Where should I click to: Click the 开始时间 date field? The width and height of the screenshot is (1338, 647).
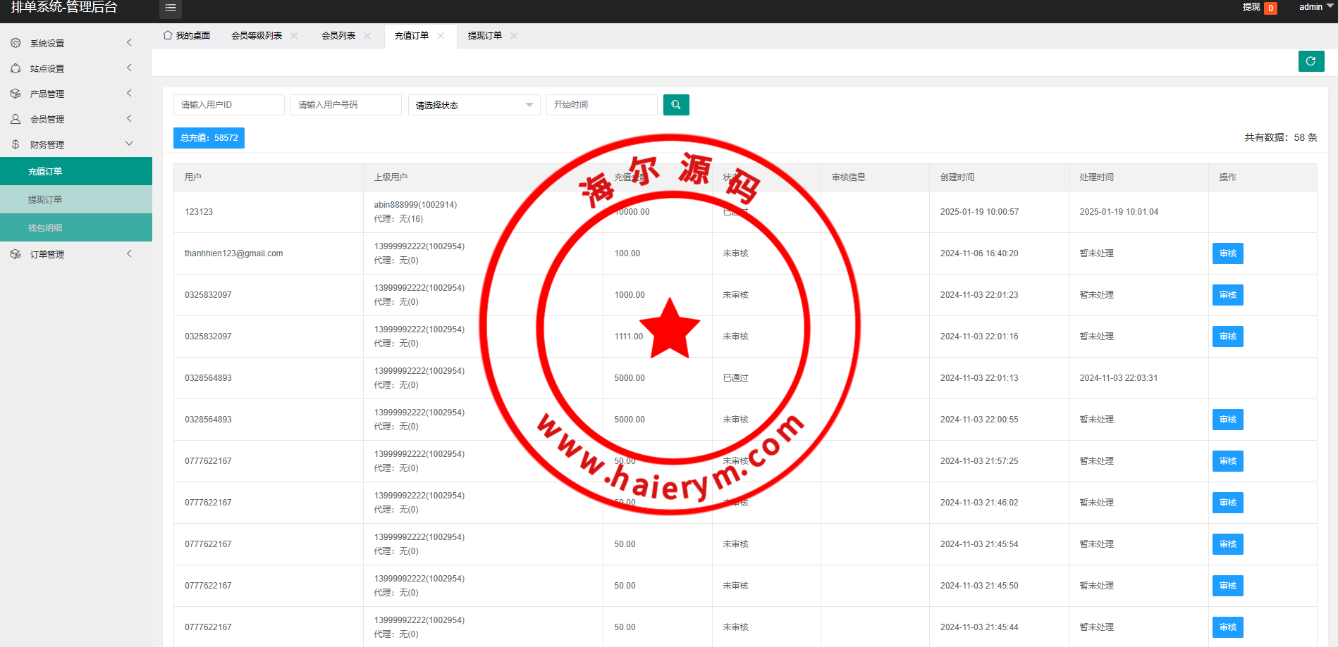[601, 105]
